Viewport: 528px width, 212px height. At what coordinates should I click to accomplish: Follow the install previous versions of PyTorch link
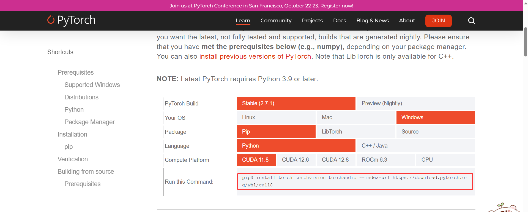[255, 56]
